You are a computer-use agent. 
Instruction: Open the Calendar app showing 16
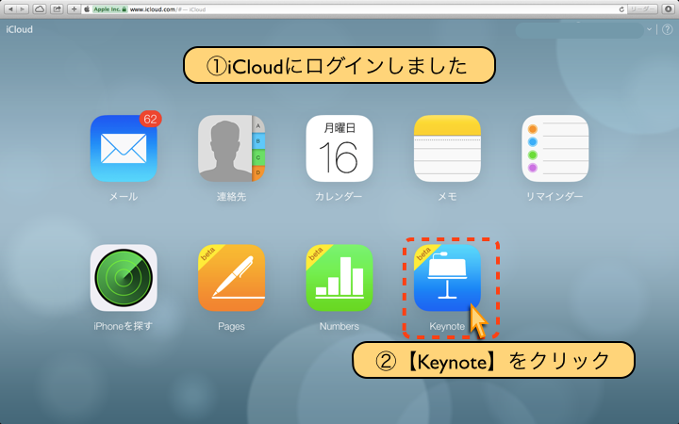[339, 149]
